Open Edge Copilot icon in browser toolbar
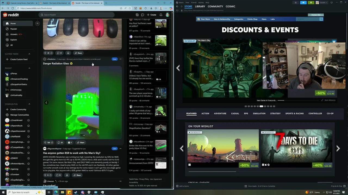 [171, 8]
